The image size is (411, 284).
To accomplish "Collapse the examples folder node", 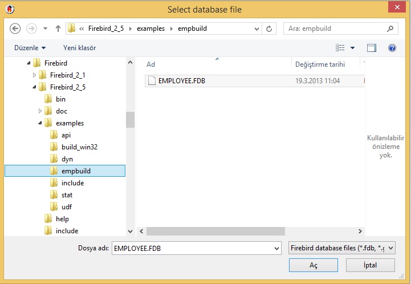I will [40, 123].
